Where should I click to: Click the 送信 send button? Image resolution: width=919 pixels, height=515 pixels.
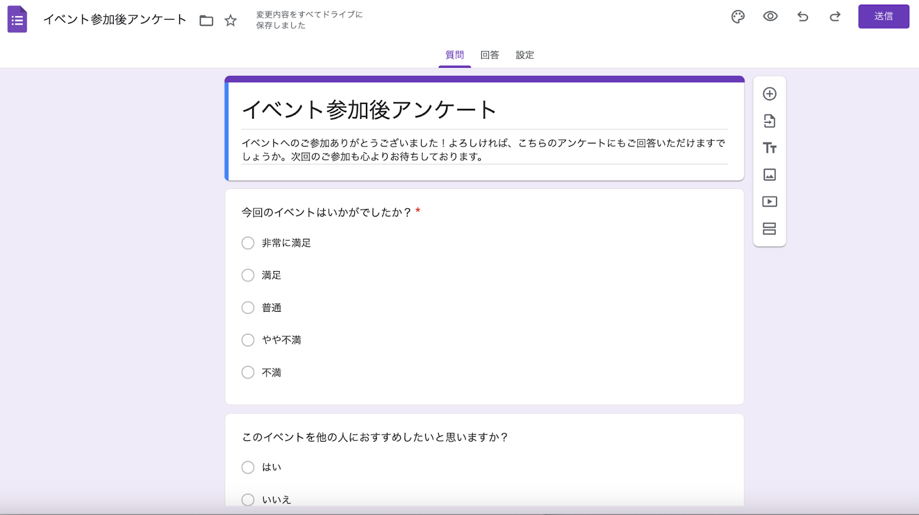[883, 17]
